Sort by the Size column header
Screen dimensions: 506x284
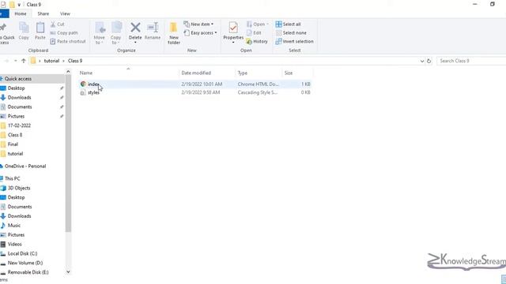click(x=297, y=73)
